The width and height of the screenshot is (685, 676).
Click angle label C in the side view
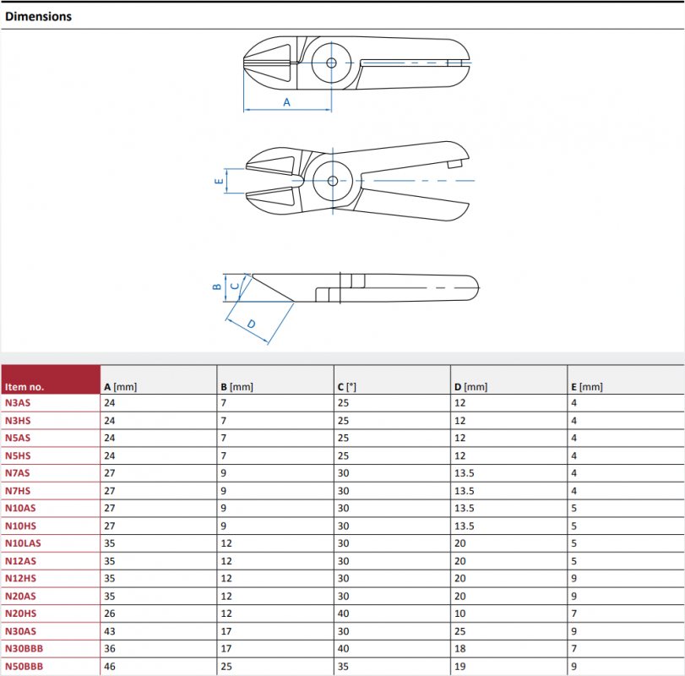[235, 286]
